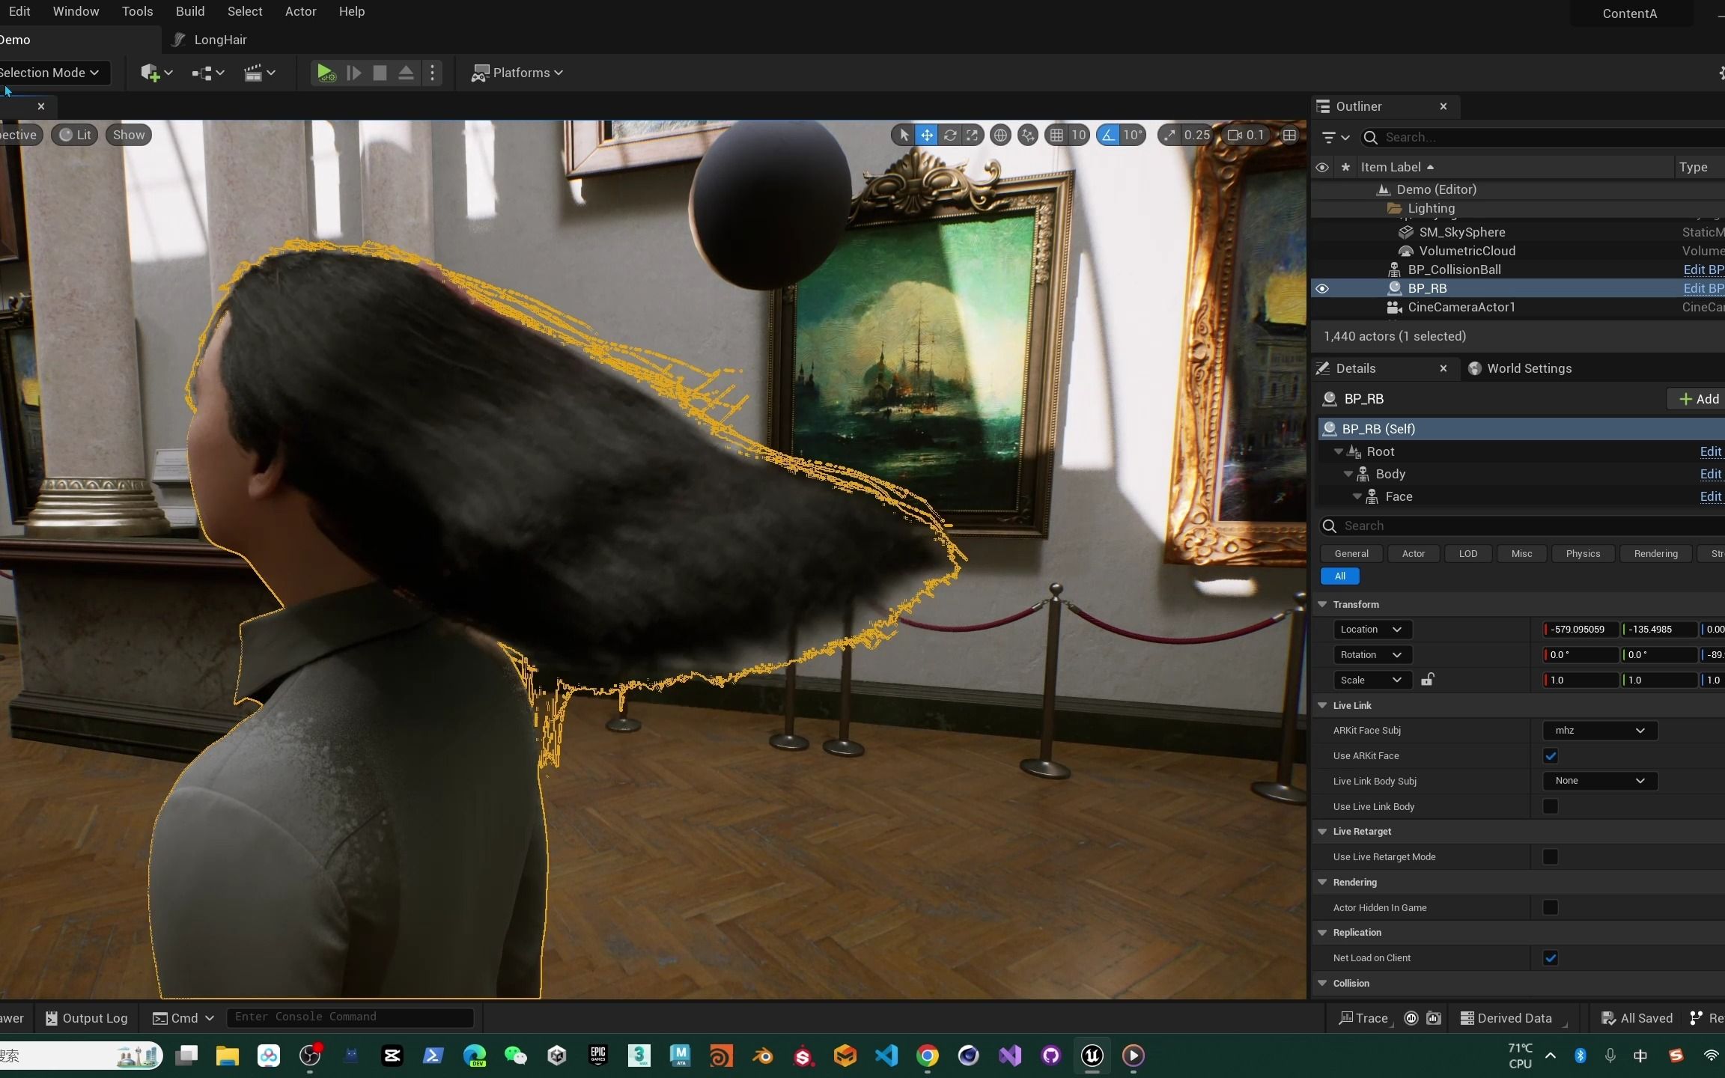Toggle lock scale ratio icon

tap(1428, 680)
